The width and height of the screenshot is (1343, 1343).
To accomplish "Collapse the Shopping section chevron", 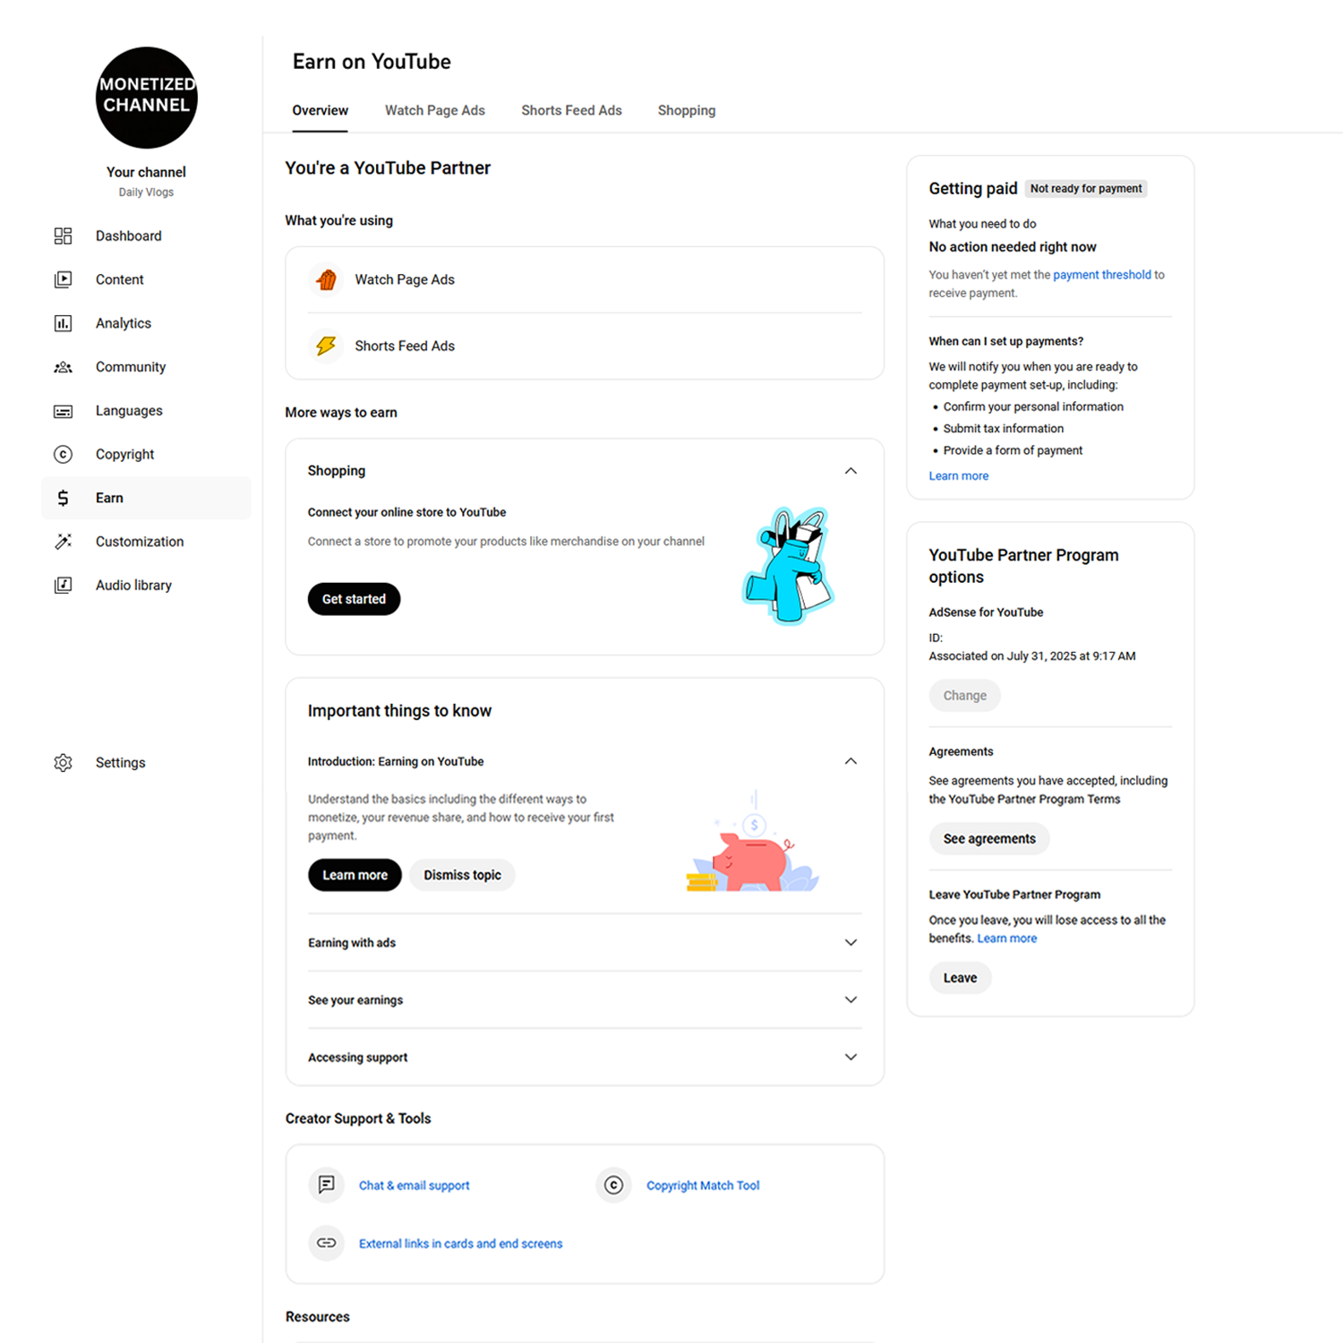I will click(x=851, y=471).
